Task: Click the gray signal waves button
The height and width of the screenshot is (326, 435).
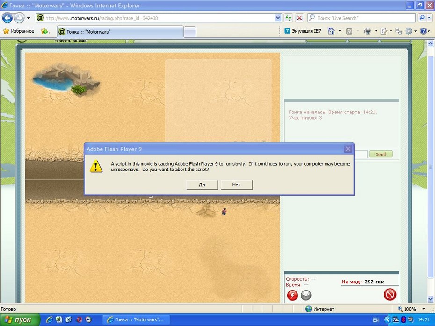Action: tap(306, 295)
